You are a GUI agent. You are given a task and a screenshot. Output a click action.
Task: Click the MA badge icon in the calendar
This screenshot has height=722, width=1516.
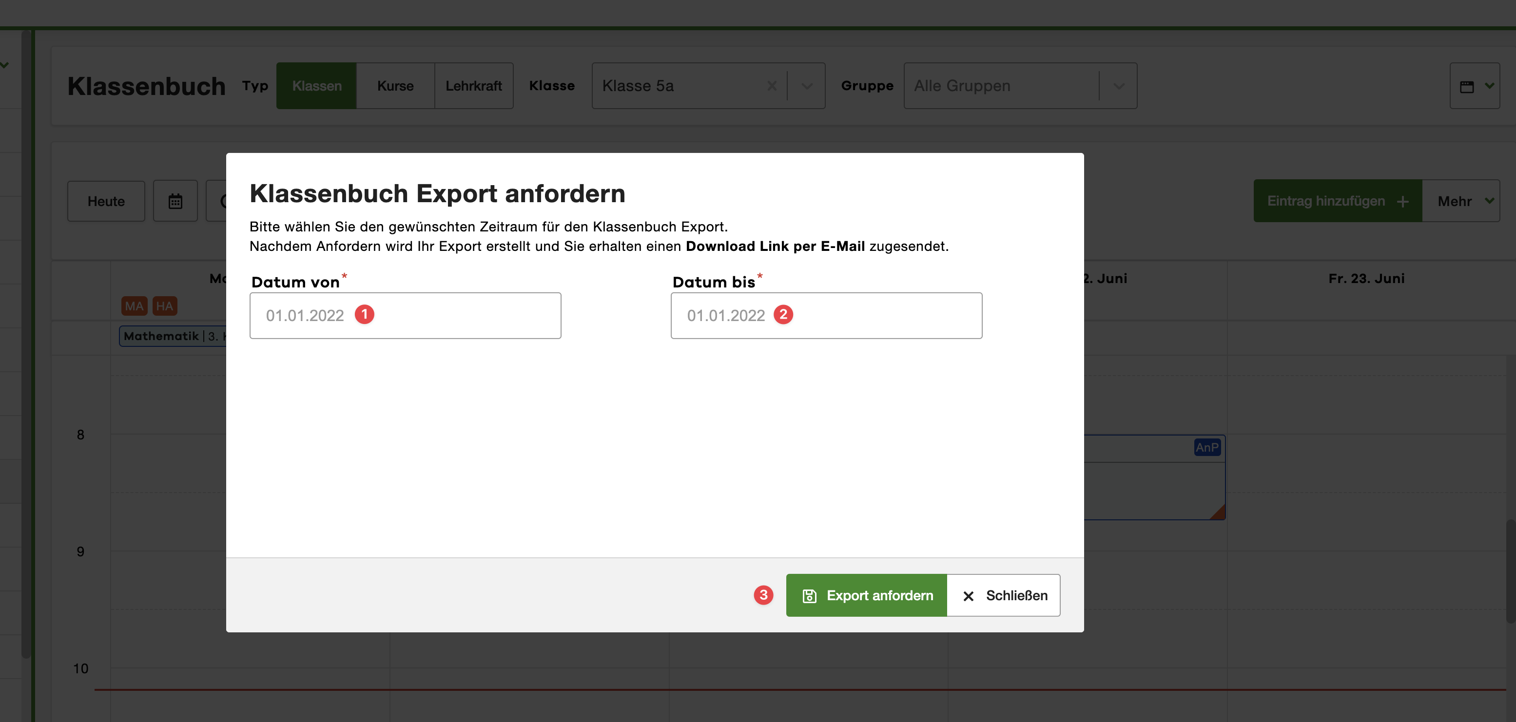coord(134,306)
